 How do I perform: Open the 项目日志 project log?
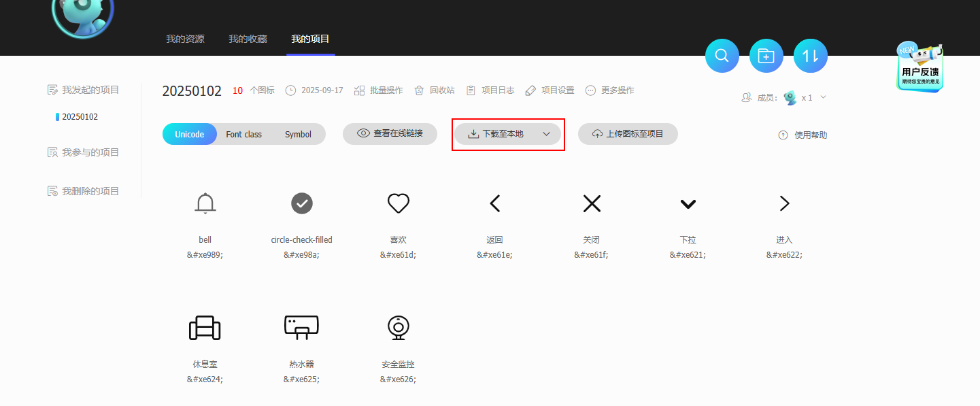click(x=490, y=90)
